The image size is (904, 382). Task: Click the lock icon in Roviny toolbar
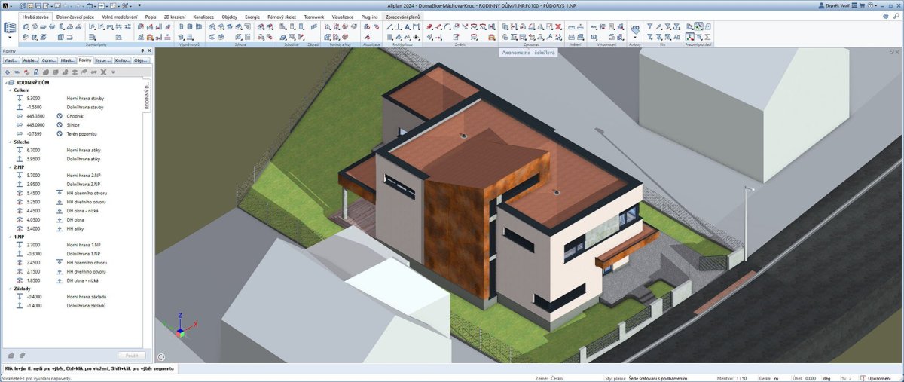(36, 72)
